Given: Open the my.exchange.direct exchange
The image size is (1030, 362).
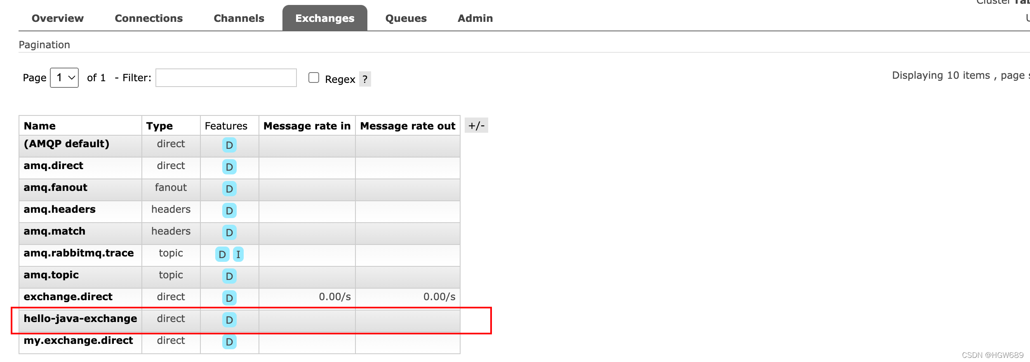Looking at the screenshot, I should click(x=78, y=340).
